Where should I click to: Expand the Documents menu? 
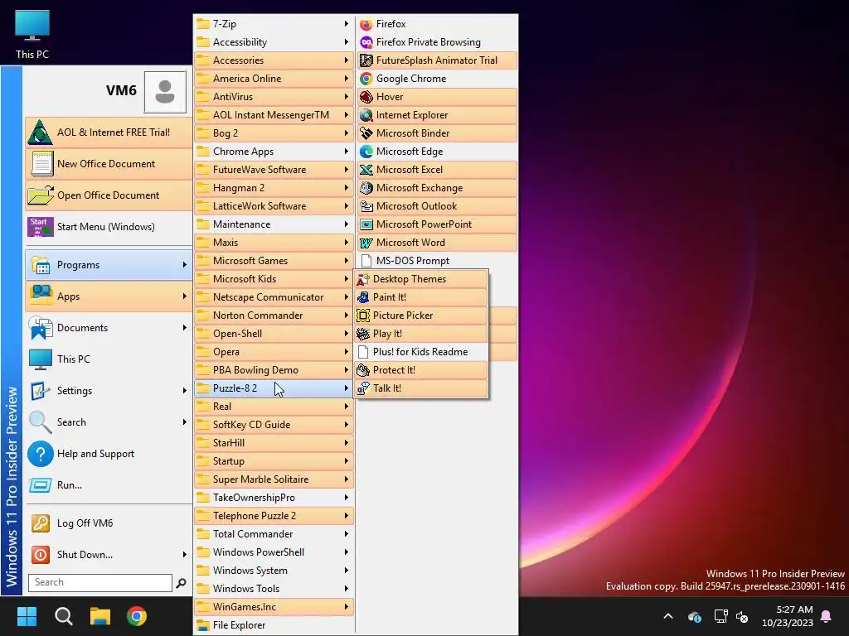109,328
